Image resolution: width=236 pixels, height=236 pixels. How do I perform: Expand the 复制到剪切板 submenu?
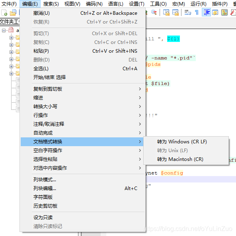click(x=82, y=89)
